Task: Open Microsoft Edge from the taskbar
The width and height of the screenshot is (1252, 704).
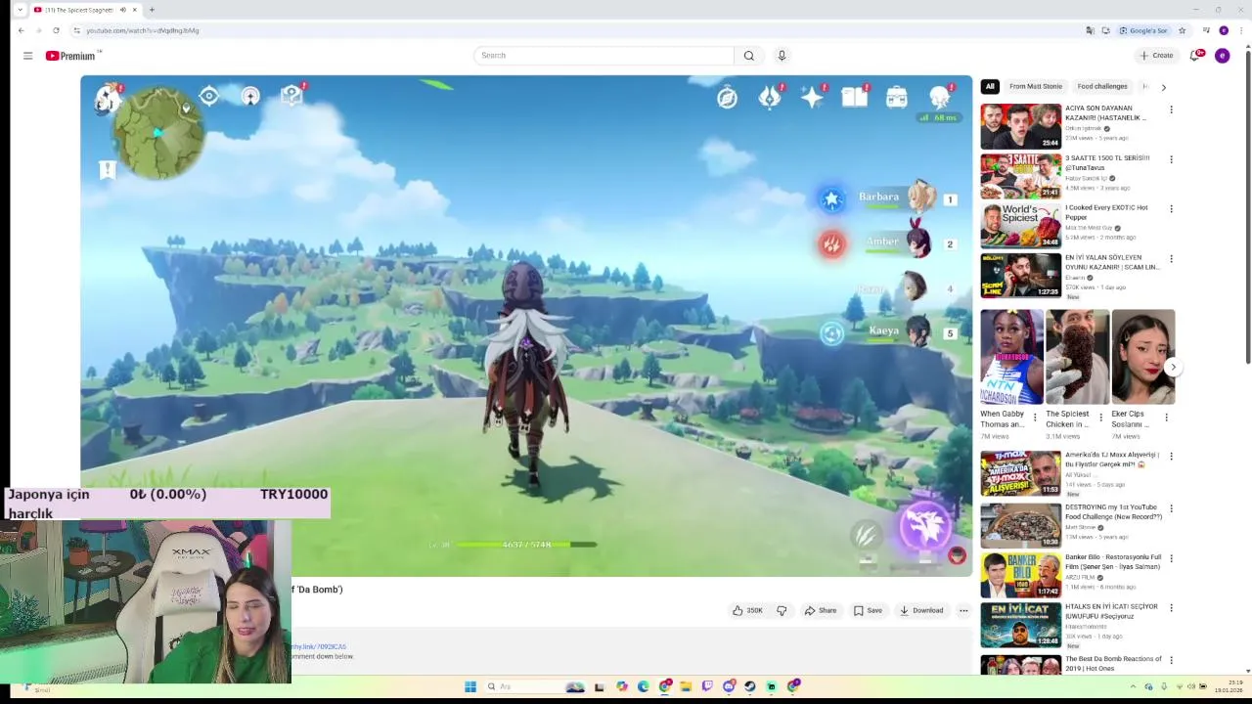Action: [643, 686]
